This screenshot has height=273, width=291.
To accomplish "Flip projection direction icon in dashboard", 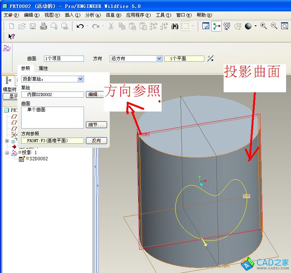I will [210, 59].
